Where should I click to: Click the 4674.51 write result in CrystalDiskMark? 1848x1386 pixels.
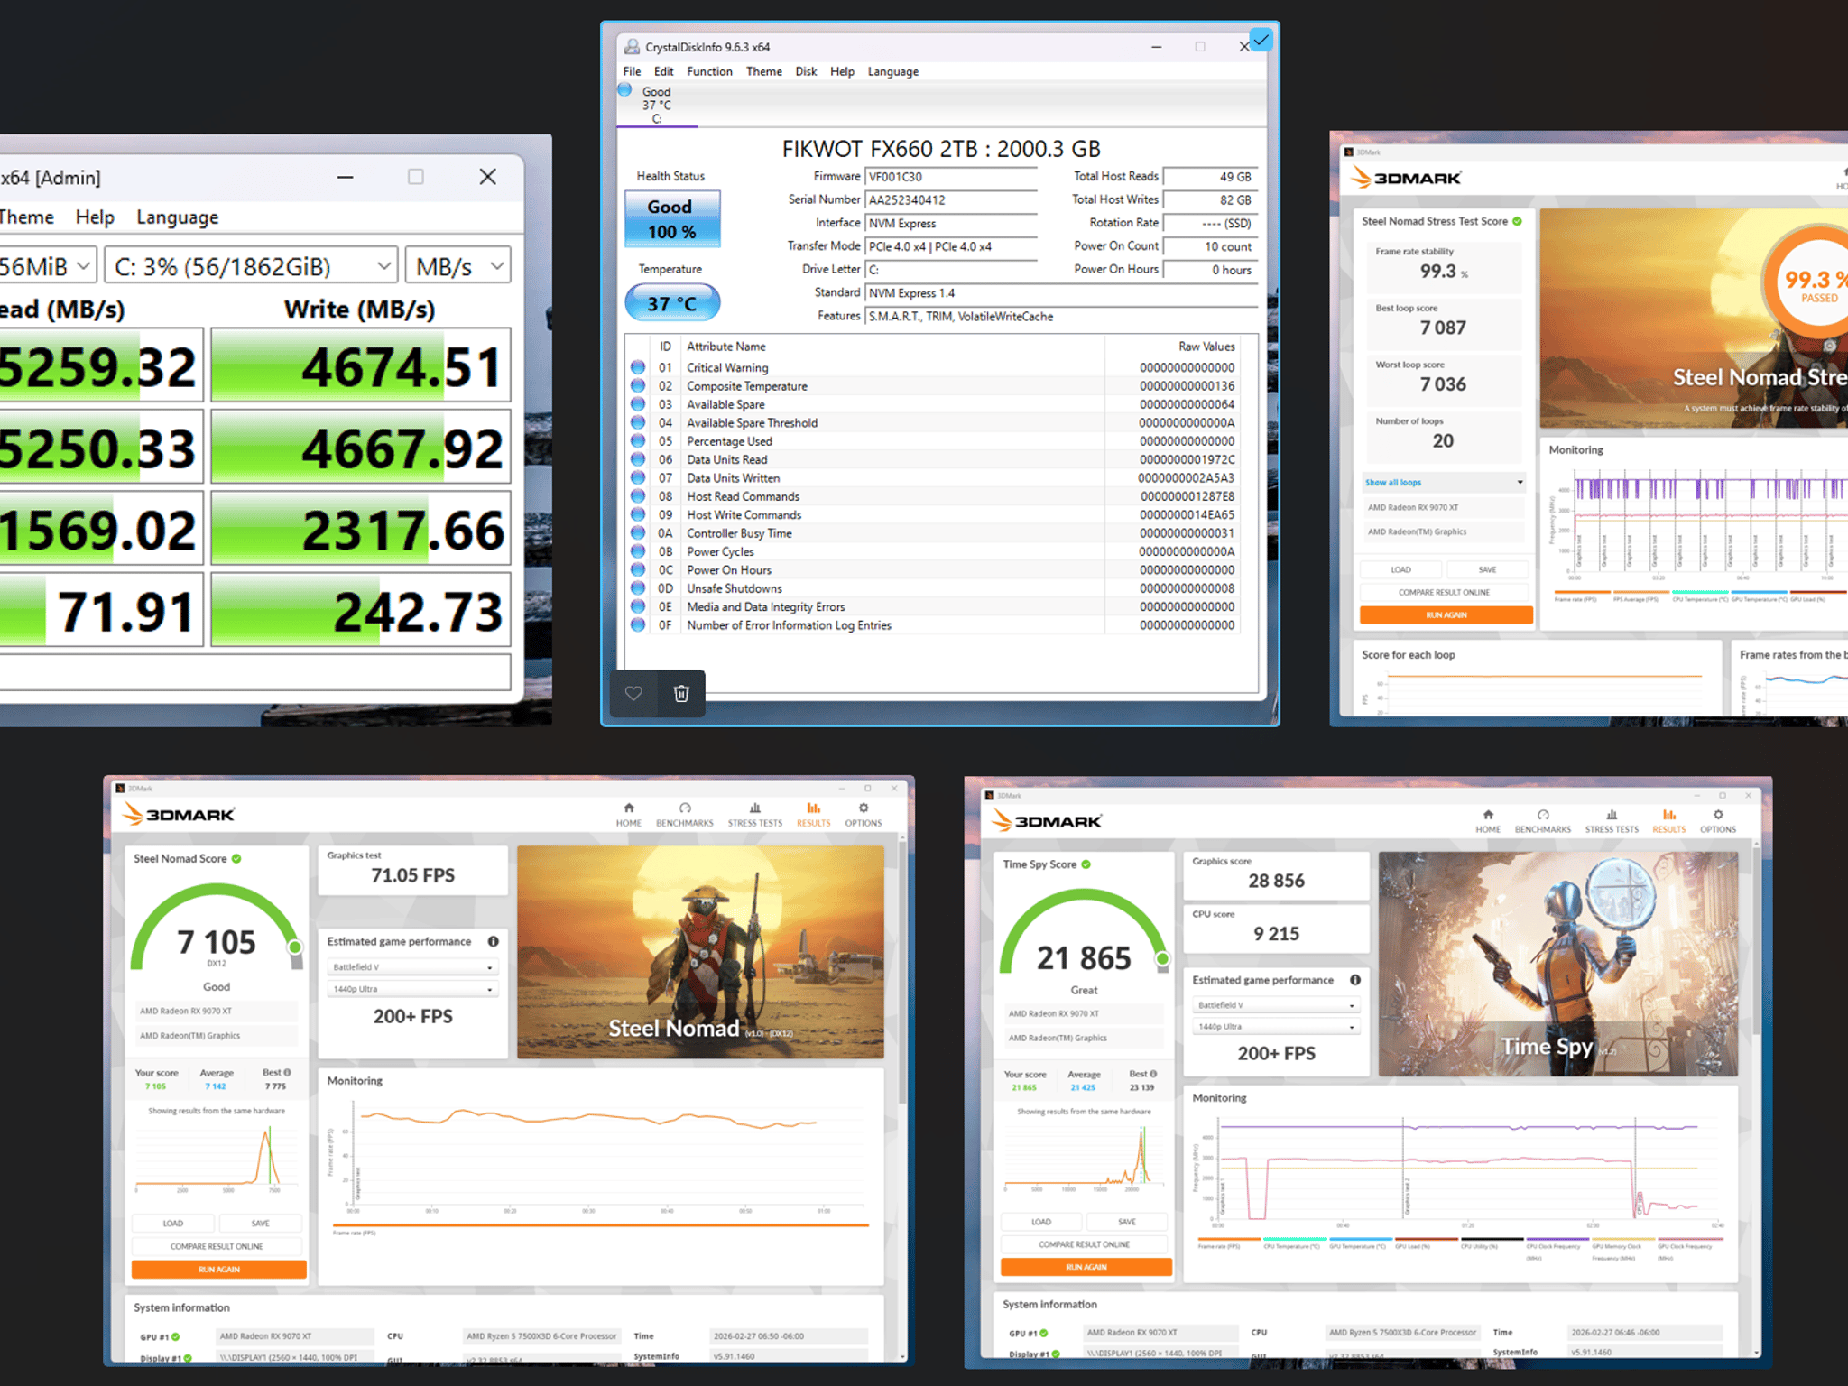coord(361,365)
